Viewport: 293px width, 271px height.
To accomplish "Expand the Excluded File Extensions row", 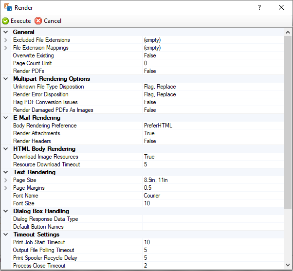I will click(x=5, y=40).
